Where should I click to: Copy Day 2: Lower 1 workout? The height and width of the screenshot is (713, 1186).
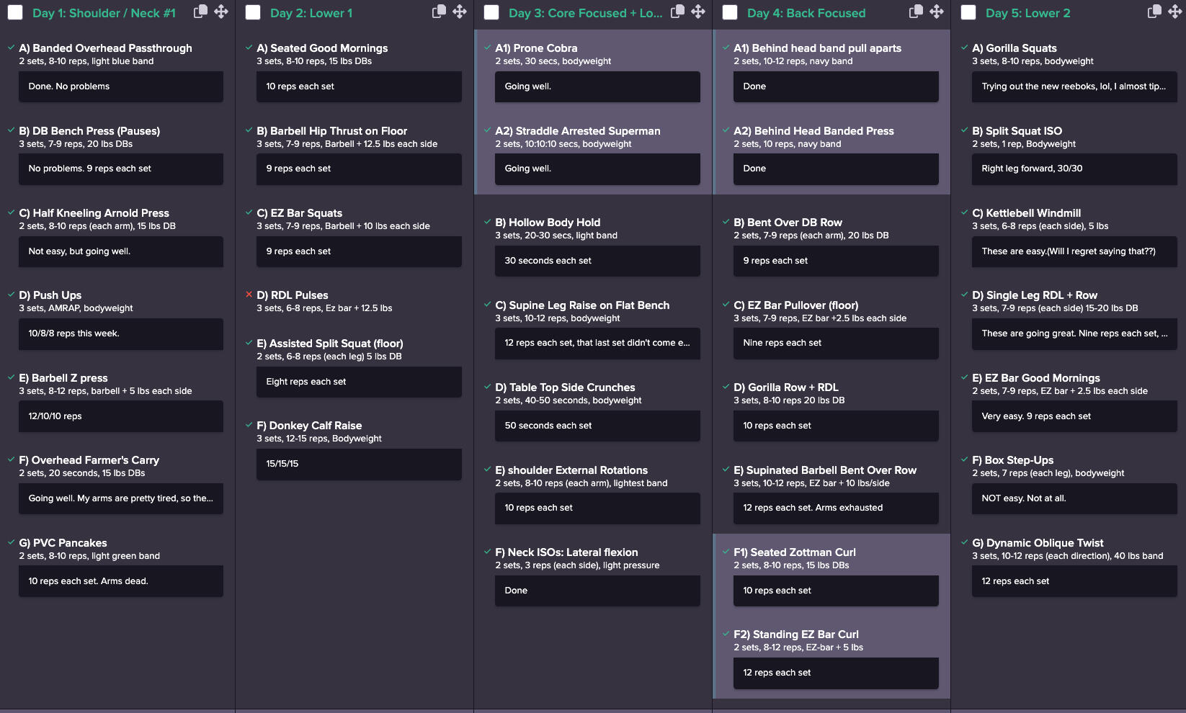pyautogui.click(x=438, y=12)
